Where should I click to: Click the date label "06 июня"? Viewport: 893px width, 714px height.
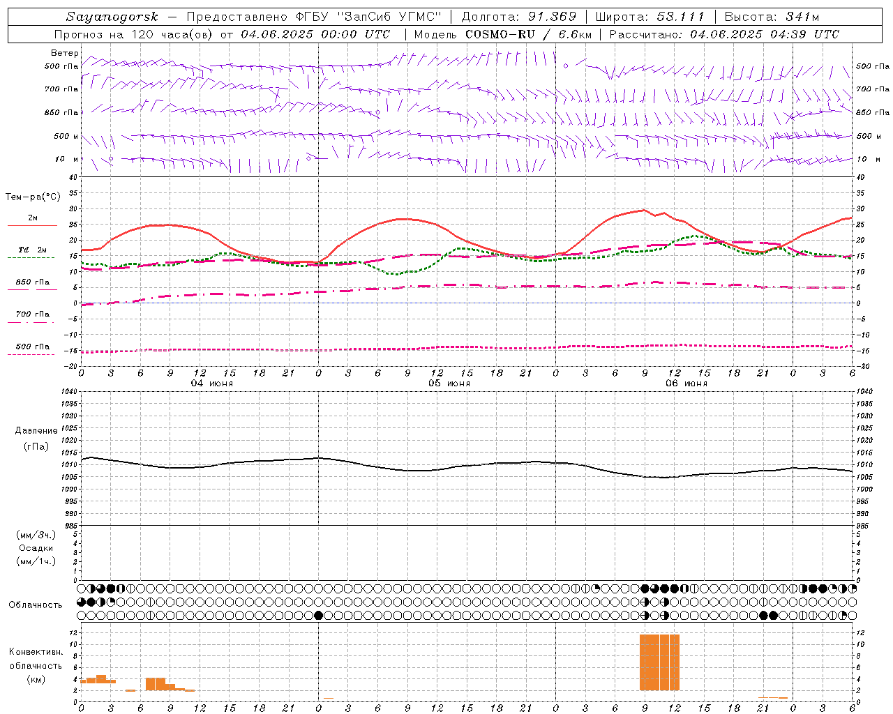[686, 383]
